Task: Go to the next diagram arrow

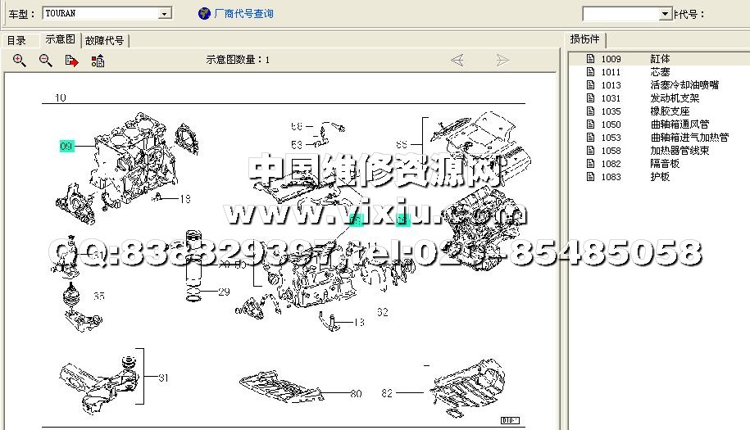Action: pyautogui.click(x=502, y=60)
